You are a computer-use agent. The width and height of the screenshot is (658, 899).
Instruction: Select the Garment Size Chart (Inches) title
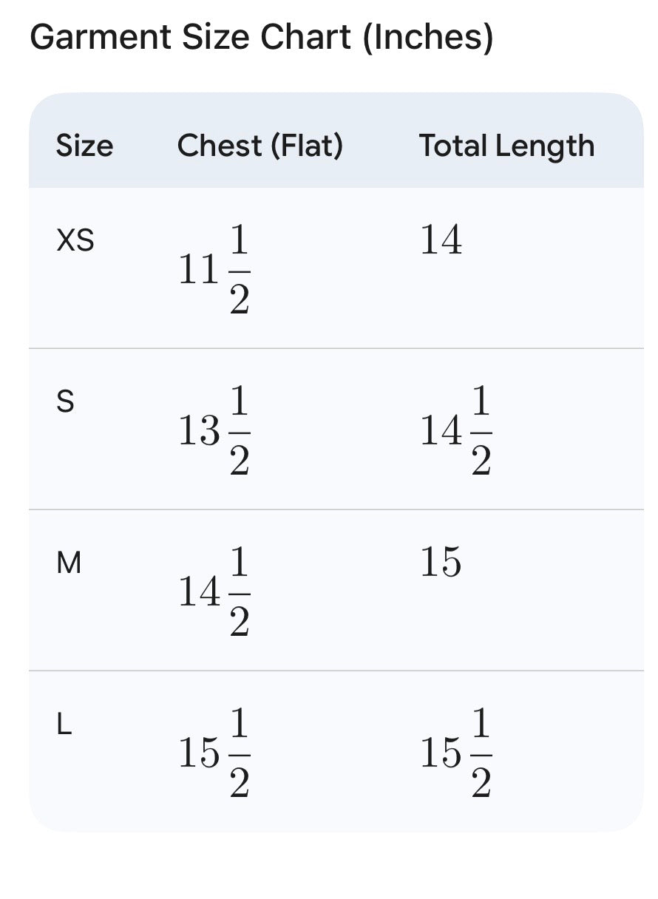261,36
